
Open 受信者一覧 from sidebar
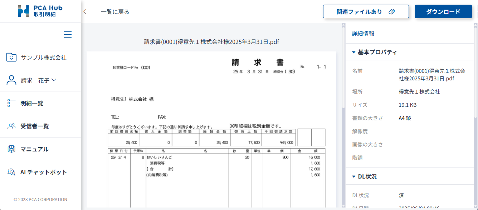(35, 126)
